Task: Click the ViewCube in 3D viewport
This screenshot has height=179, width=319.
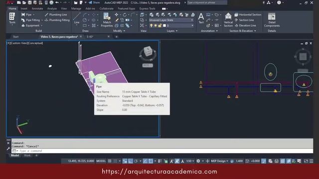Action: pyautogui.click(x=148, y=51)
